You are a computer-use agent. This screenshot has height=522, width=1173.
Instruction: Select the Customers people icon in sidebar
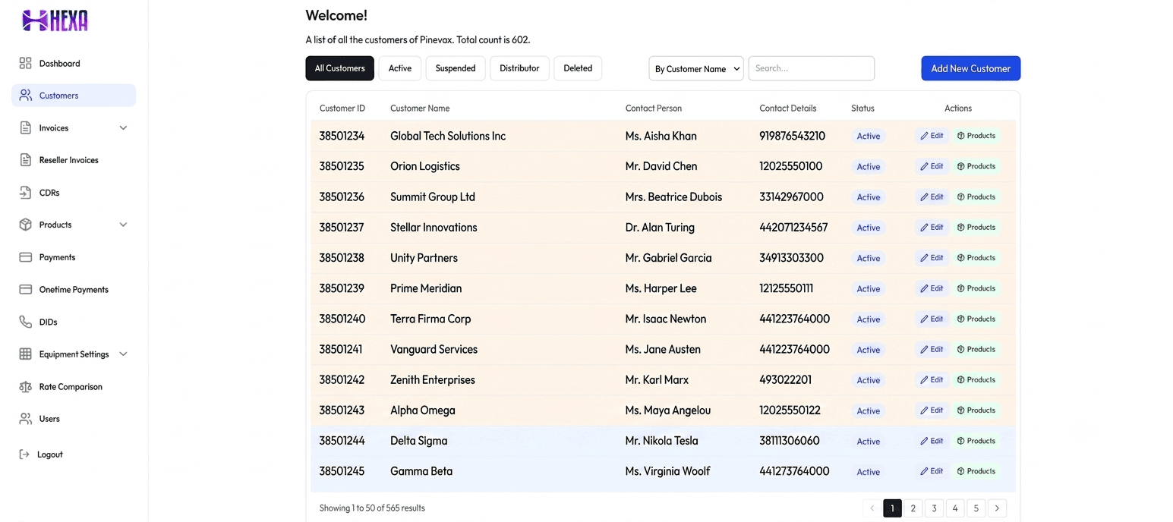point(26,96)
